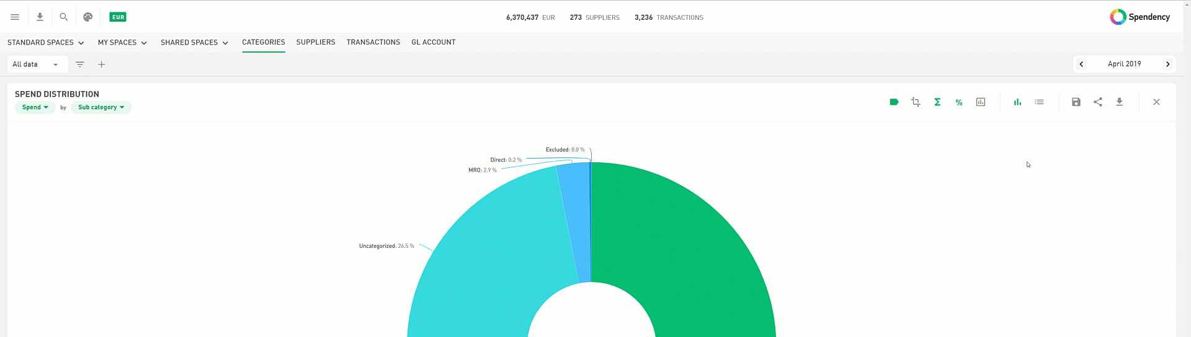Click the crop icon in chart toolbar
The height and width of the screenshot is (337, 1191).
[916, 102]
